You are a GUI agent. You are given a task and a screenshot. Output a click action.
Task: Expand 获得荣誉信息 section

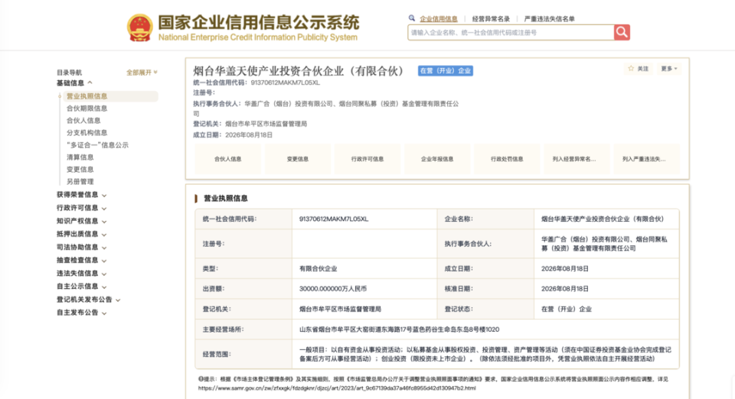(82, 195)
